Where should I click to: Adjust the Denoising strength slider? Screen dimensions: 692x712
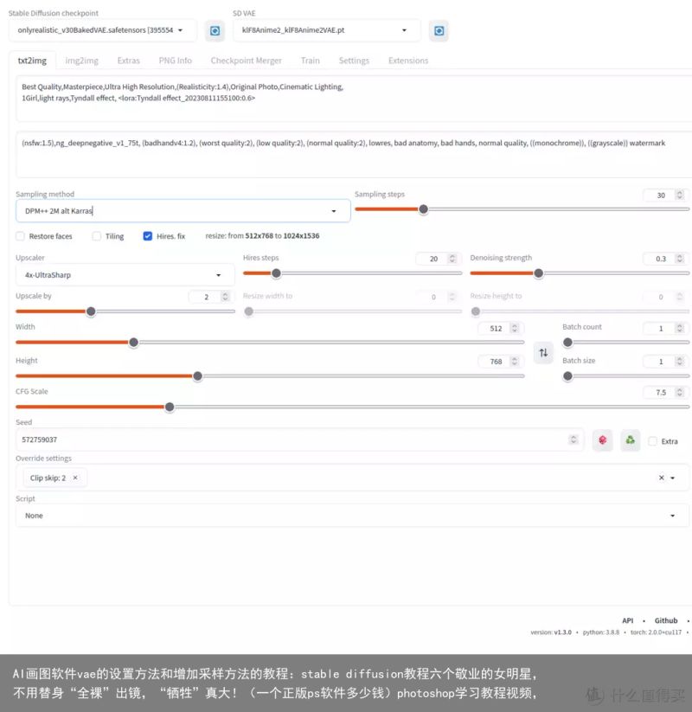[580, 273]
